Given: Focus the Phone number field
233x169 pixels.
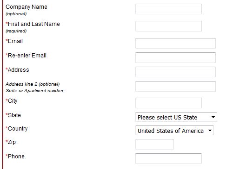Looking at the screenshot, I should 168,158.
